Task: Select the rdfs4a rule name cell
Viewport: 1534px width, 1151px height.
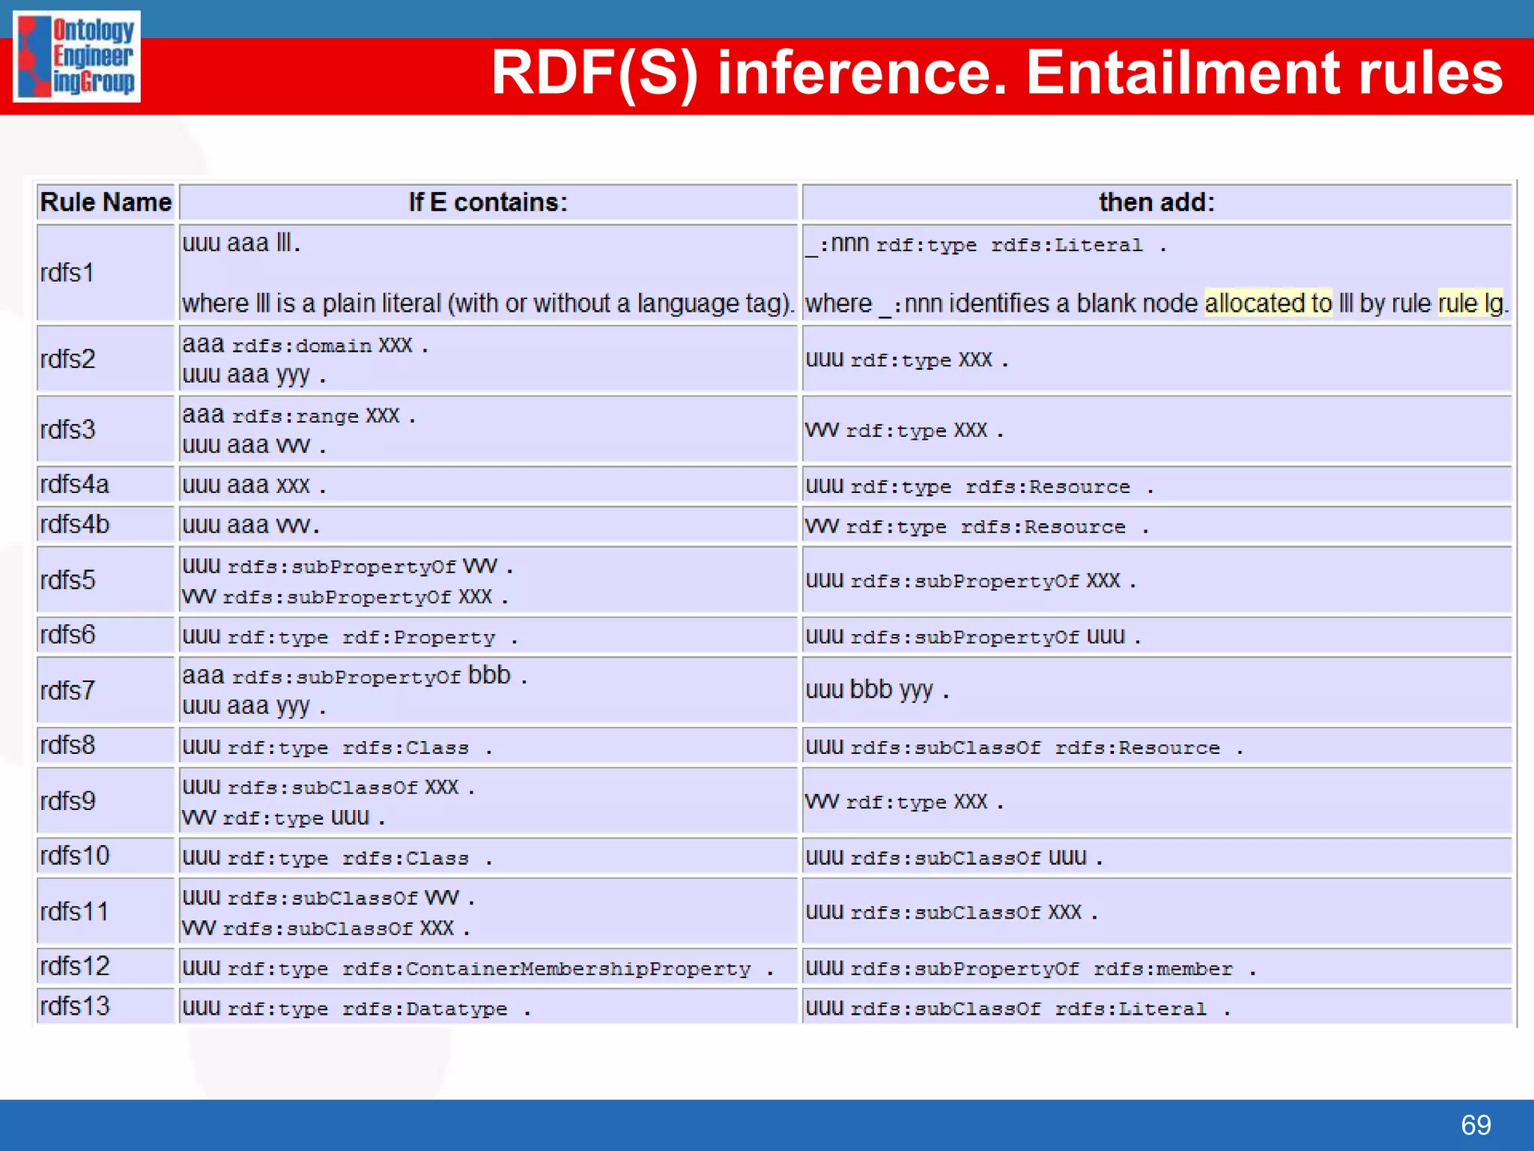Action: (x=74, y=485)
